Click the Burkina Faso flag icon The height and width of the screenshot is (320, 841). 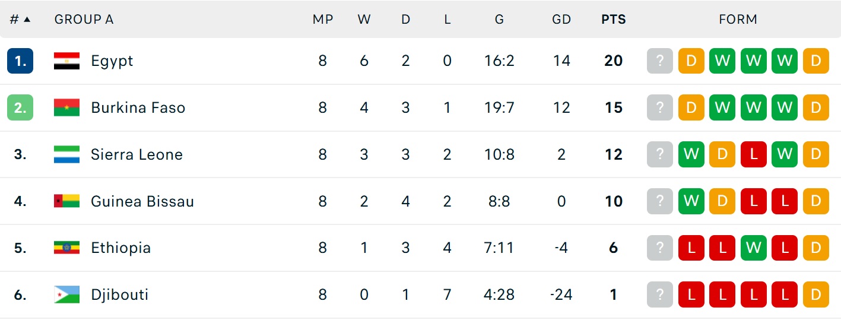(66, 107)
